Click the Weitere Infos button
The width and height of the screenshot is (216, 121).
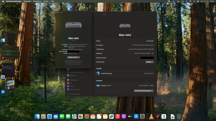coord(74,57)
